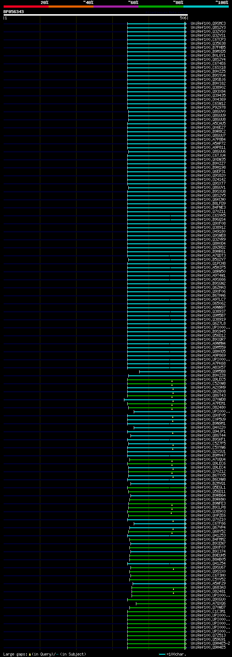Image resolution: width=232 pixels, height=657 pixels.
Task: Select label UniRef100_A7P8B4
Action: [208, 139]
